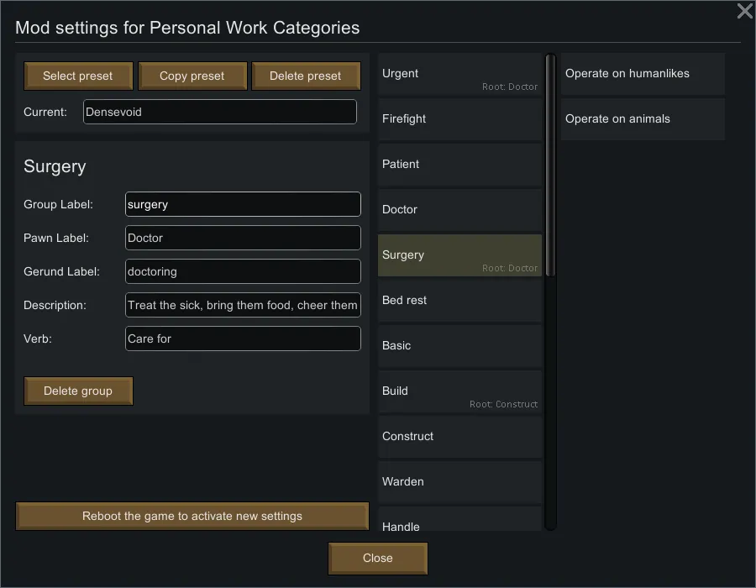Focus the Gerund Label input

243,271
